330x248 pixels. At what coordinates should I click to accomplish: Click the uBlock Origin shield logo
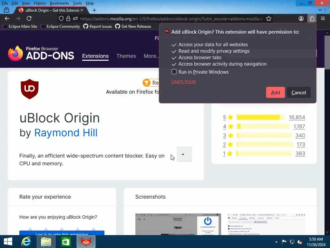click(x=30, y=89)
